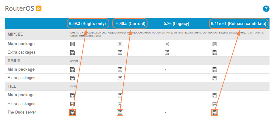
Task: Click Main package label under SMIPS
Action: click(21, 69)
